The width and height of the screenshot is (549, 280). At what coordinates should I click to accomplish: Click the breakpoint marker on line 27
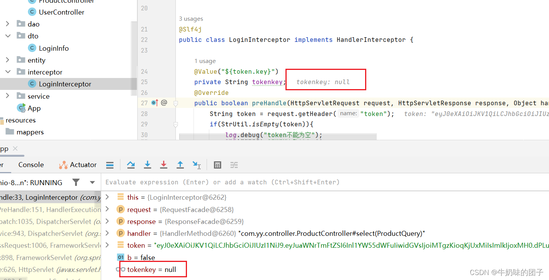[154, 103]
